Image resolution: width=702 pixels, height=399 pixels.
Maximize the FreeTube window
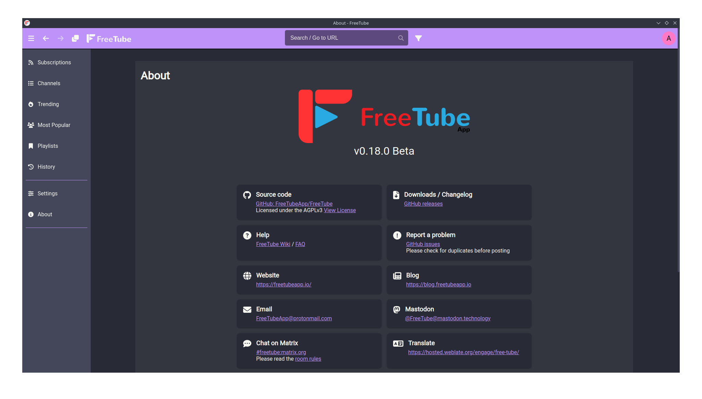pyautogui.click(x=667, y=23)
